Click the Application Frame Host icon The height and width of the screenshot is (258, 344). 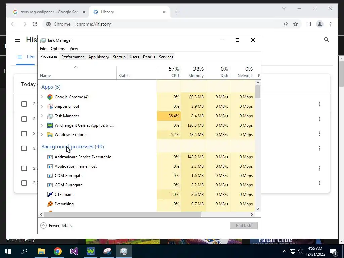click(50, 166)
